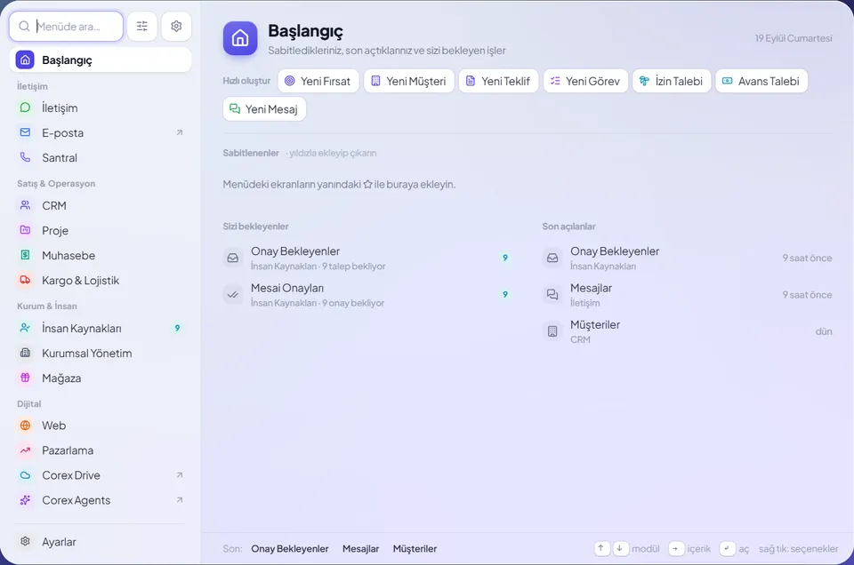The image size is (854, 565).
Task: Click the search magnifier icon in menu search
Action: coord(24,26)
